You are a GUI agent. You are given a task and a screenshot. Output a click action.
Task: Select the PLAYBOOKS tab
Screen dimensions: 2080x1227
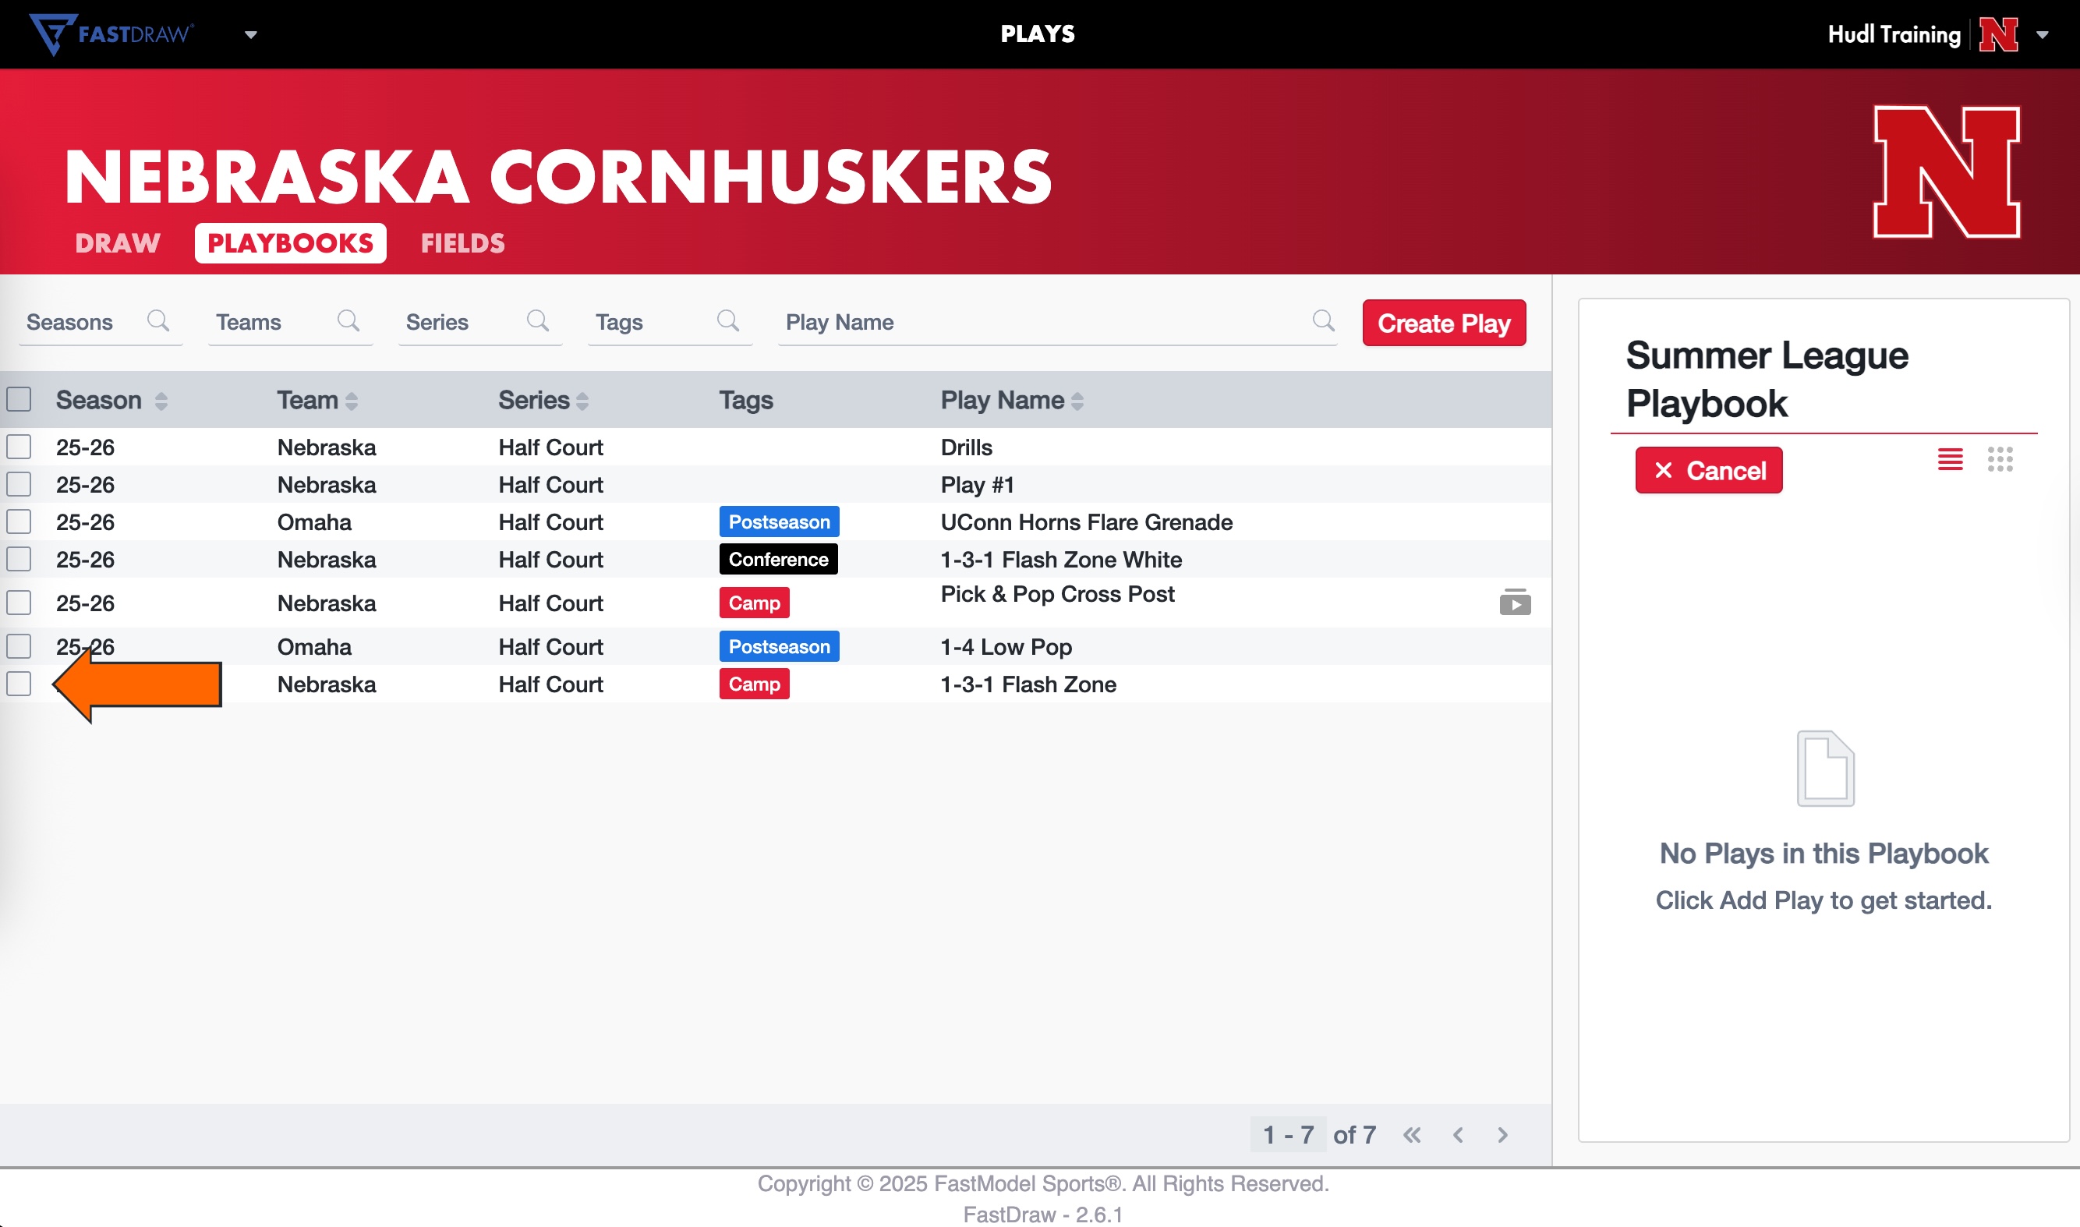coord(290,243)
